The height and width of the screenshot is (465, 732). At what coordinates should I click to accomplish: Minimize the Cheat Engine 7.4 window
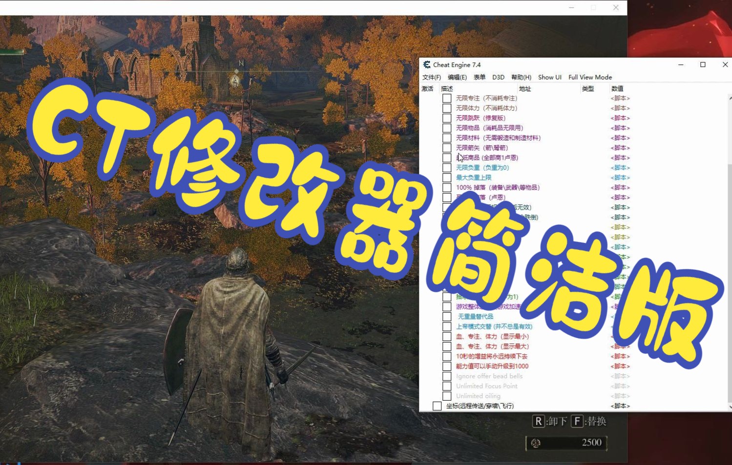(x=681, y=64)
